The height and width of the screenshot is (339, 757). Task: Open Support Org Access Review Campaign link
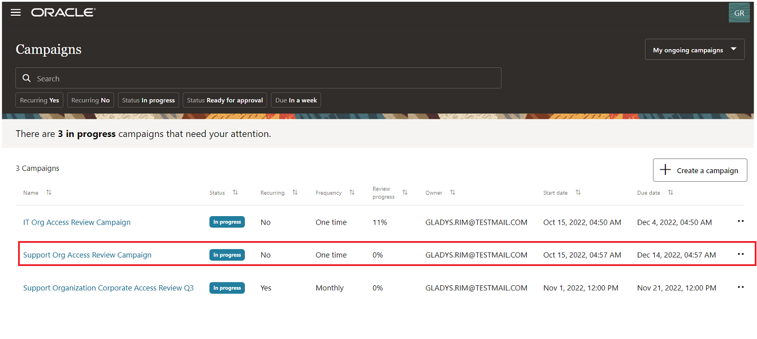pos(87,255)
